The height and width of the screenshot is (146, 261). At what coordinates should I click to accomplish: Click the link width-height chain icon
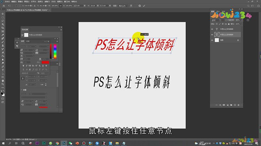(x=61, y=6)
